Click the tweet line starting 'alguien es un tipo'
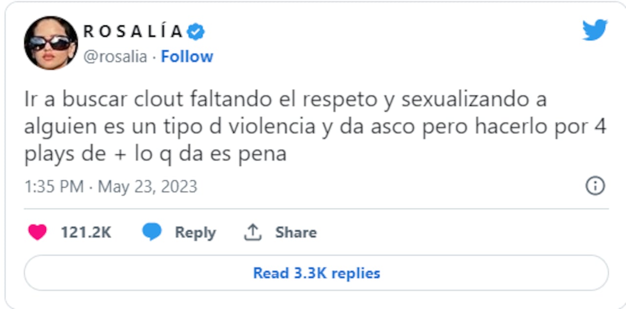Screen dimensions: 626x309 point(315,127)
